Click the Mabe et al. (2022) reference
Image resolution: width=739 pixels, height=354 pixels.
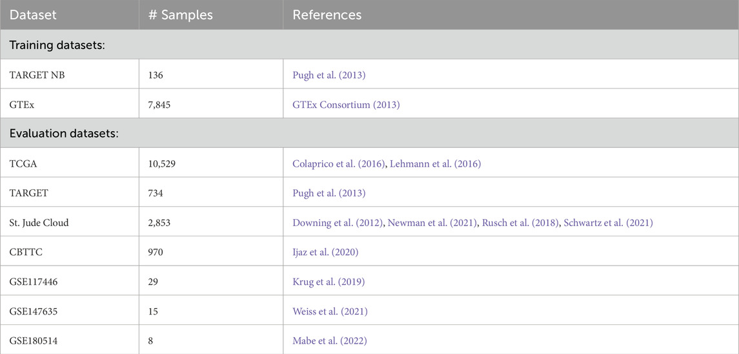coord(329,340)
